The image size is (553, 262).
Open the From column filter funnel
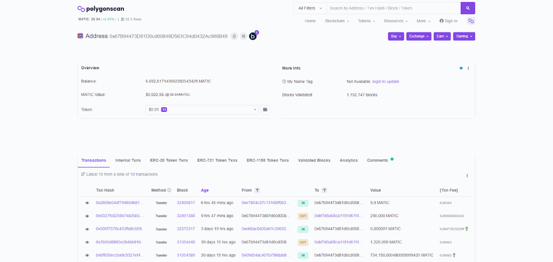tap(257, 190)
